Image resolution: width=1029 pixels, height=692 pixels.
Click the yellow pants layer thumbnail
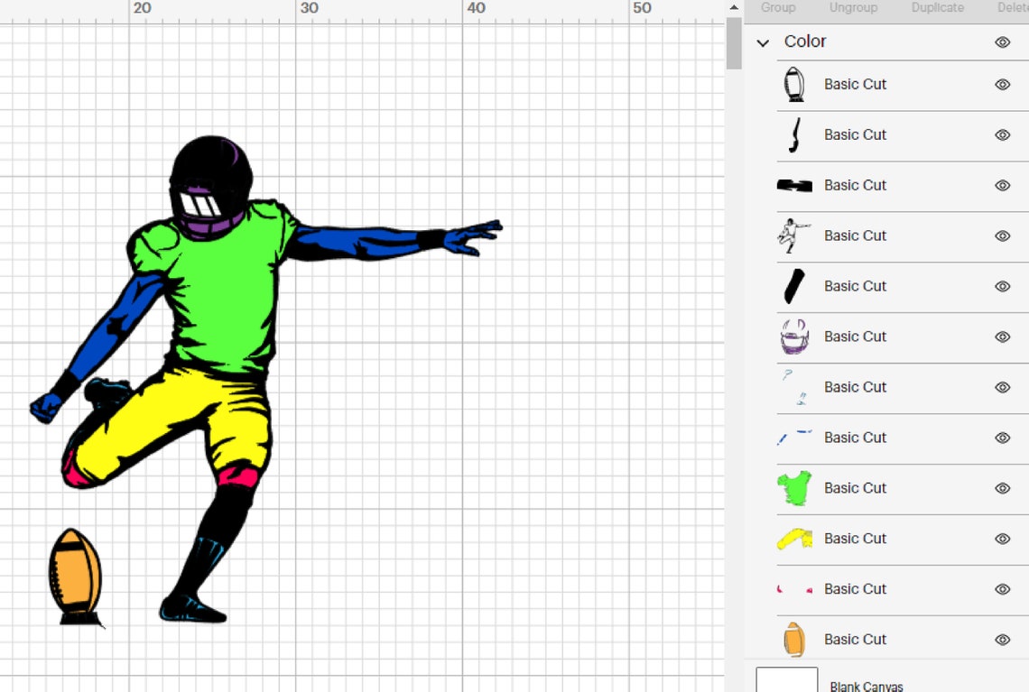click(x=793, y=539)
